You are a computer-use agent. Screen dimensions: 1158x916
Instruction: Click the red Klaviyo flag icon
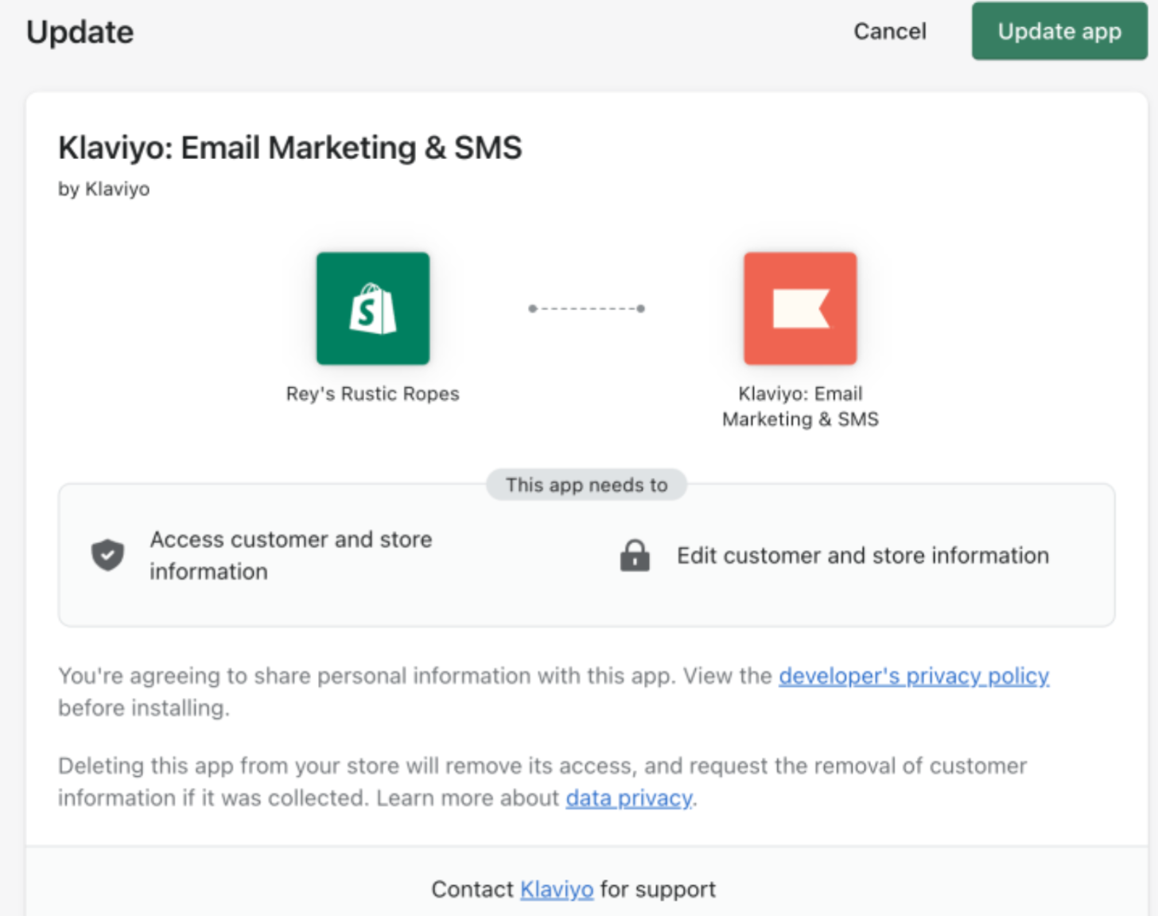click(800, 309)
